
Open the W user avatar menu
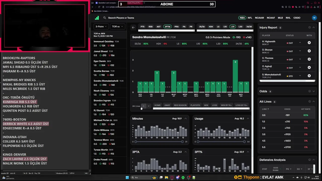pos(314,18)
